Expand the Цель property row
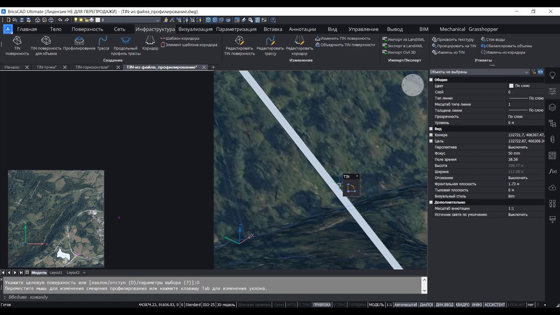The height and width of the screenshot is (315, 560). 431,141
